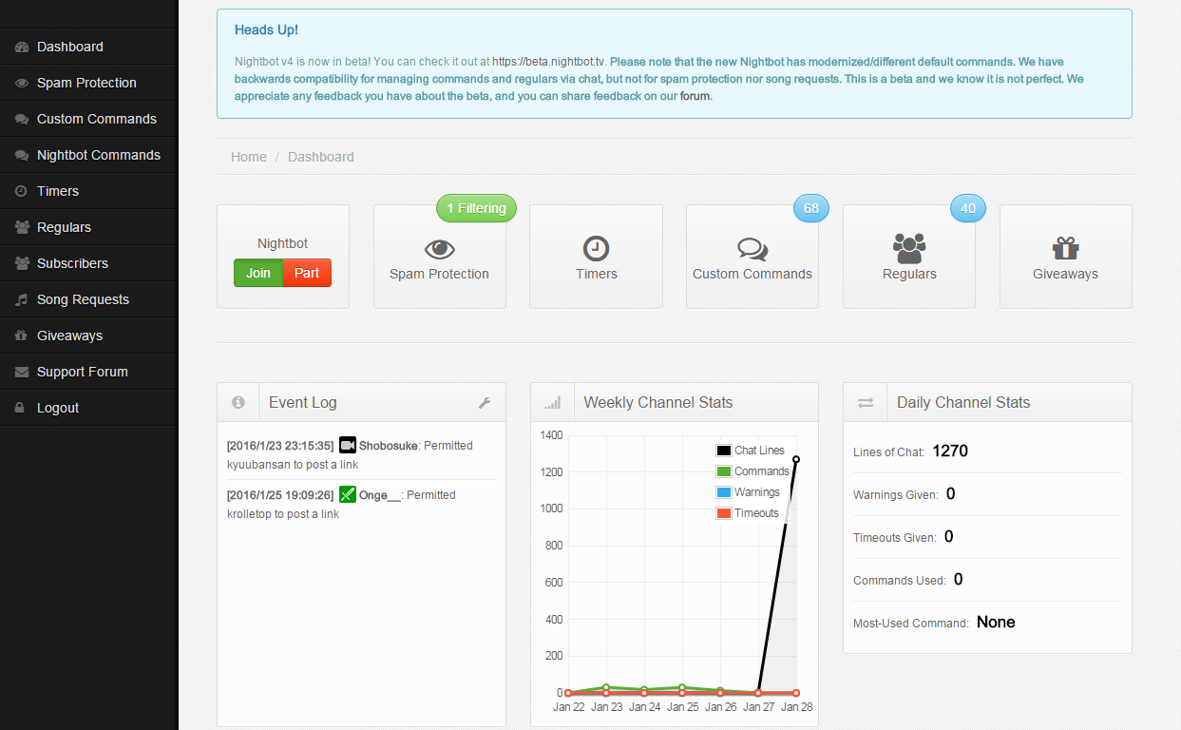
Task: Click the timestamp 2016/1/25 19:09:26
Action: [280, 494]
